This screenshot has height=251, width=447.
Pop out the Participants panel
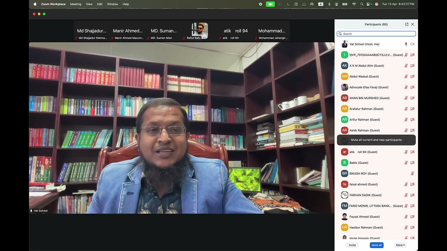406,24
